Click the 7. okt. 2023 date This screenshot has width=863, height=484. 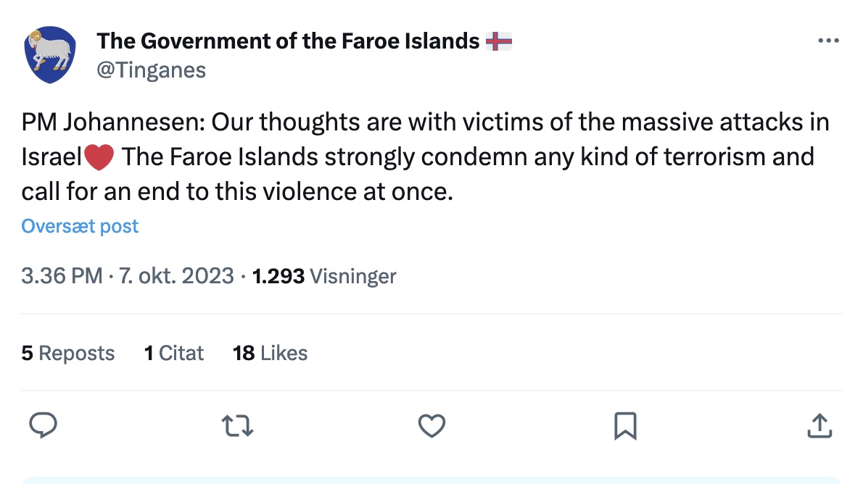[177, 276]
